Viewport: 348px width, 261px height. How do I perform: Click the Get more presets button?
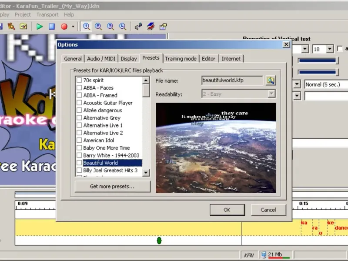[x=112, y=187]
